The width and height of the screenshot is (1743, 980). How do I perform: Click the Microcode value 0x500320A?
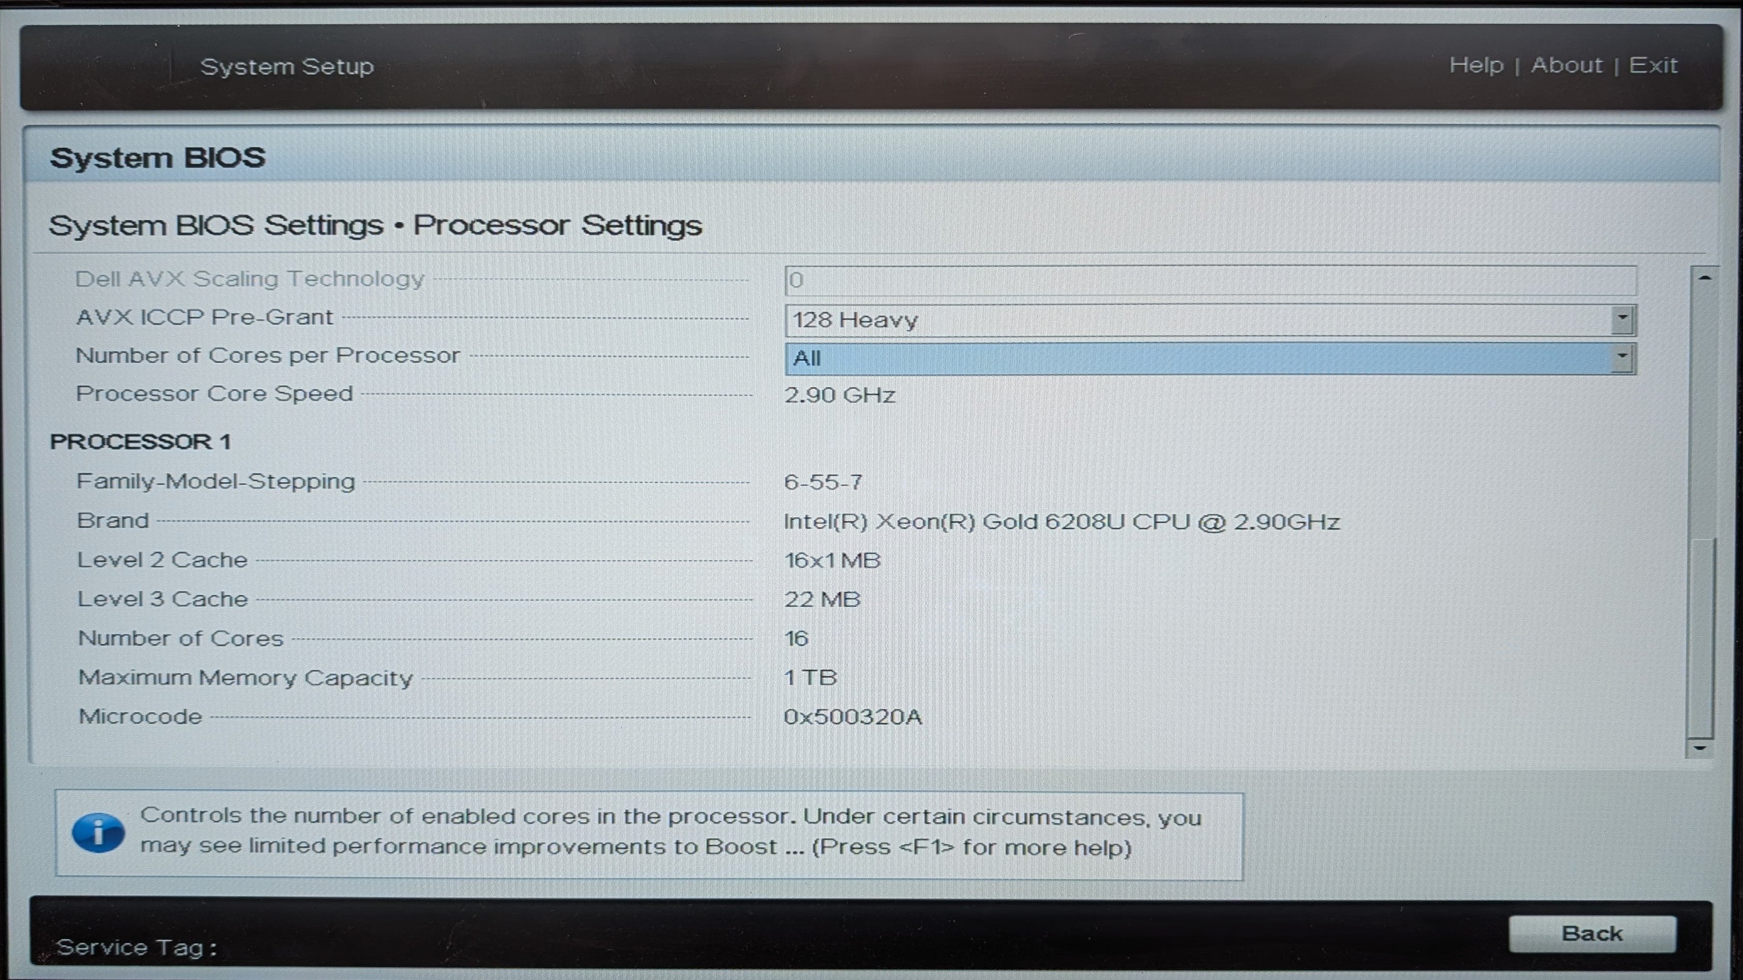coord(853,716)
